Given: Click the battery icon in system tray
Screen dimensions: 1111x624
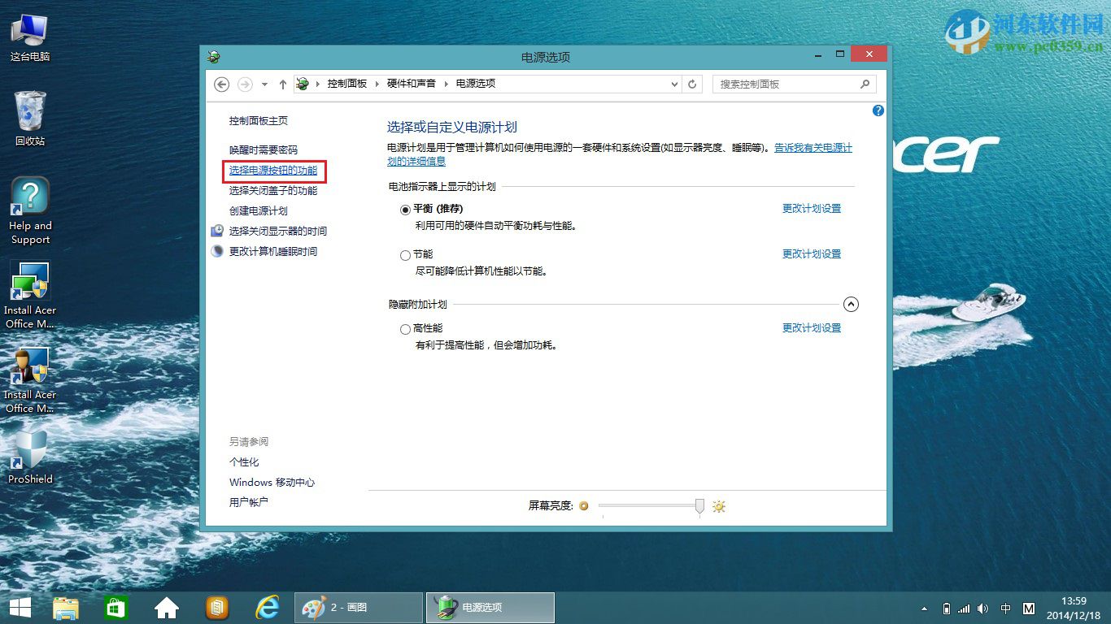Looking at the screenshot, I should (945, 608).
